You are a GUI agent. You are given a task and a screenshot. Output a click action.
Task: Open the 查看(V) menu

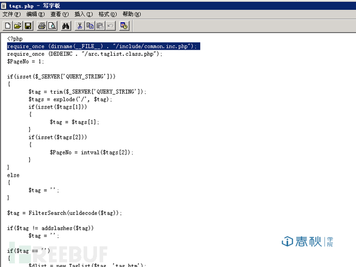pyautogui.click(x=59, y=14)
